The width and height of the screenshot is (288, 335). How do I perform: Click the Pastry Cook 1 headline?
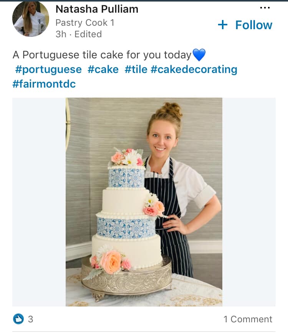(x=85, y=23)
